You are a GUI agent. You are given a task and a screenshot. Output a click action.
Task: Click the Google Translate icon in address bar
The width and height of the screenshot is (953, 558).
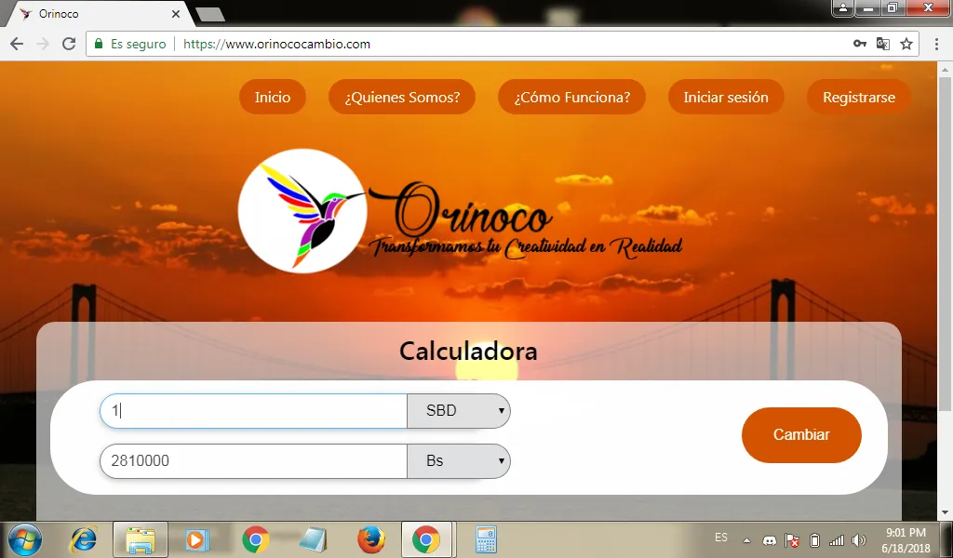pos(882,44)
